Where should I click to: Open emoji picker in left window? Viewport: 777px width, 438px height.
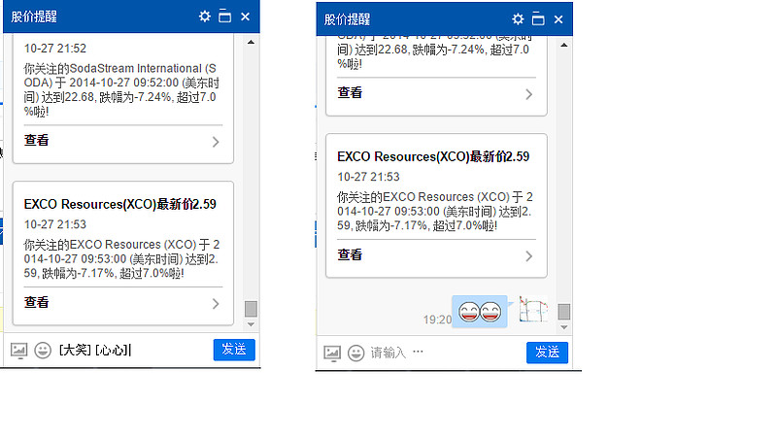[43, 351]
